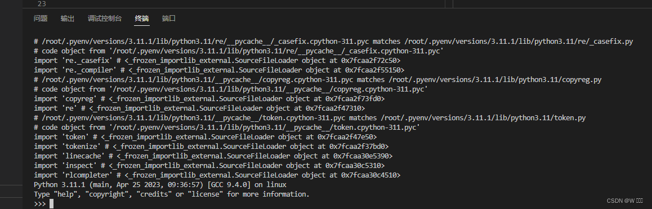Focus the terminal cursor after >>> prompt
Screen dimensions: 652x209
click(x=52, y=203)
